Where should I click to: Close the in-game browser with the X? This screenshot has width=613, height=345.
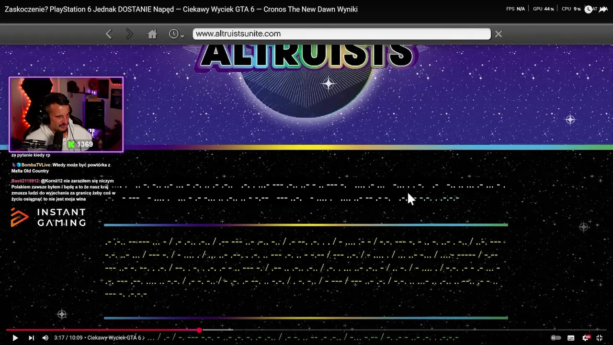coord(499,34)
